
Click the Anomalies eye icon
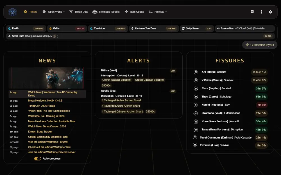218,28
